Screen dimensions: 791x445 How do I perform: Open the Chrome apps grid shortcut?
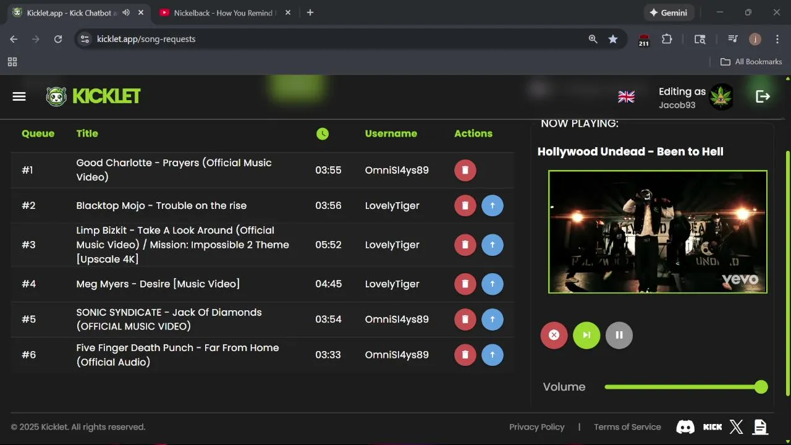[12, 62]
